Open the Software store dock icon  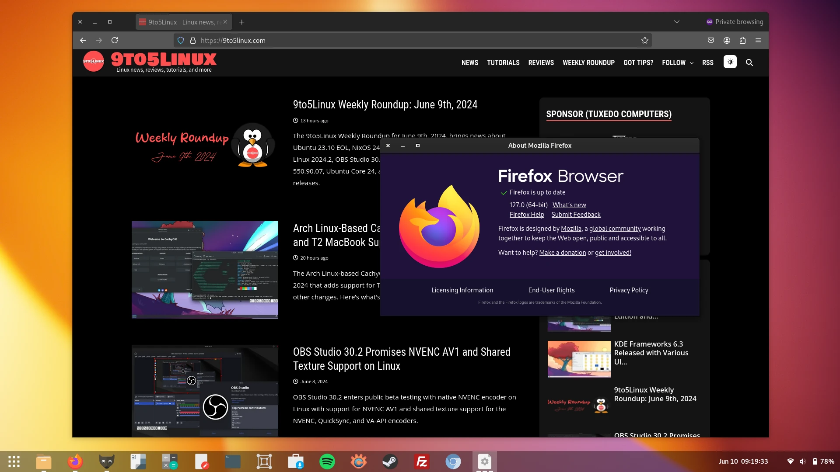296,462
